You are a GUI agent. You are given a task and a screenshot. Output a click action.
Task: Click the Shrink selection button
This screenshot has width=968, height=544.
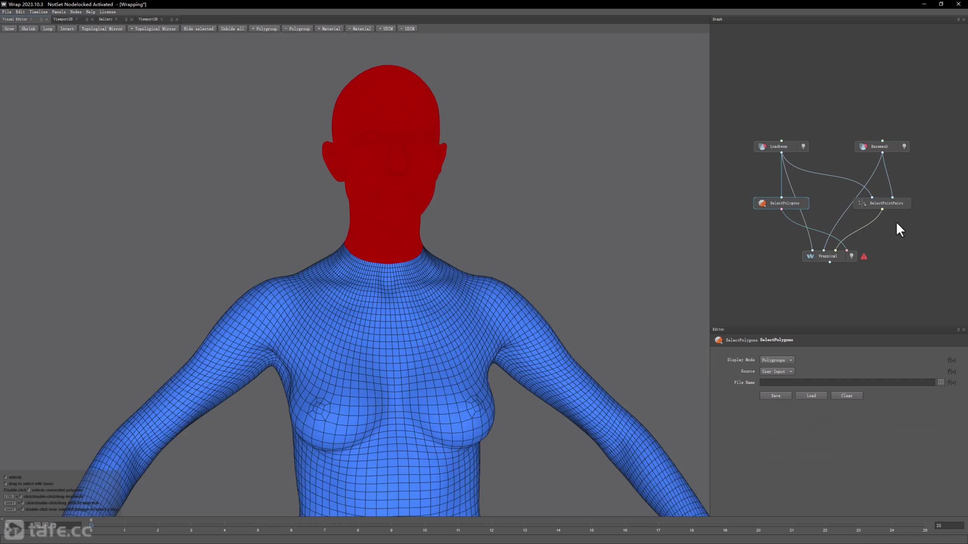click(28, 29)
